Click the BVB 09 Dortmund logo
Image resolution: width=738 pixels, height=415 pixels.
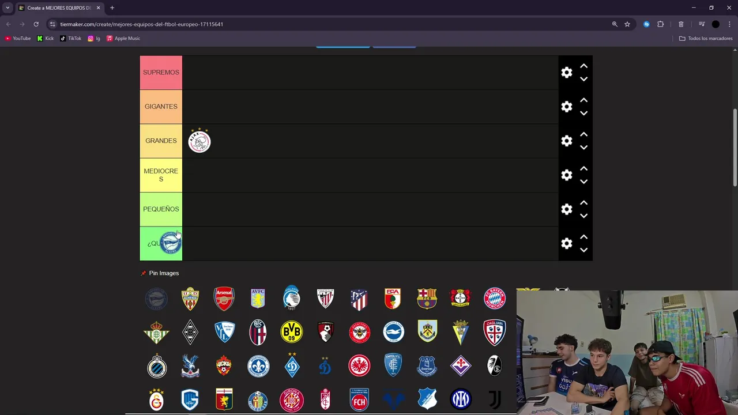click(292, 333)
